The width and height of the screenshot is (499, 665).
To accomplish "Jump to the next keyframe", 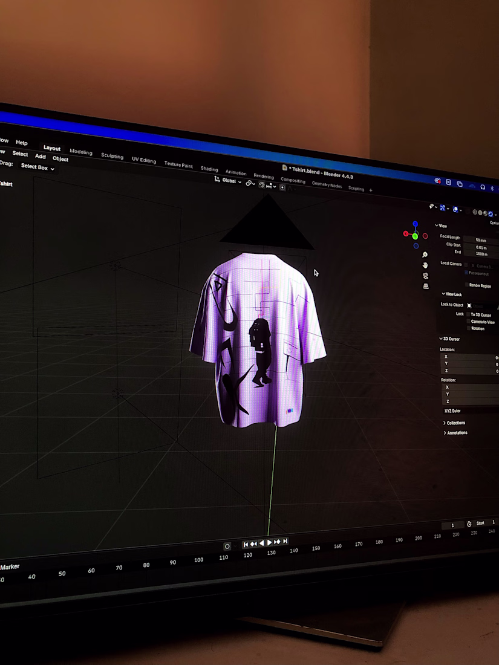I will [x=277, y=542].
